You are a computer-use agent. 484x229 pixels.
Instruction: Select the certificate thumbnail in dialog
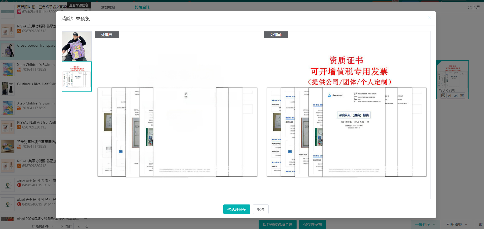point(77,77)
